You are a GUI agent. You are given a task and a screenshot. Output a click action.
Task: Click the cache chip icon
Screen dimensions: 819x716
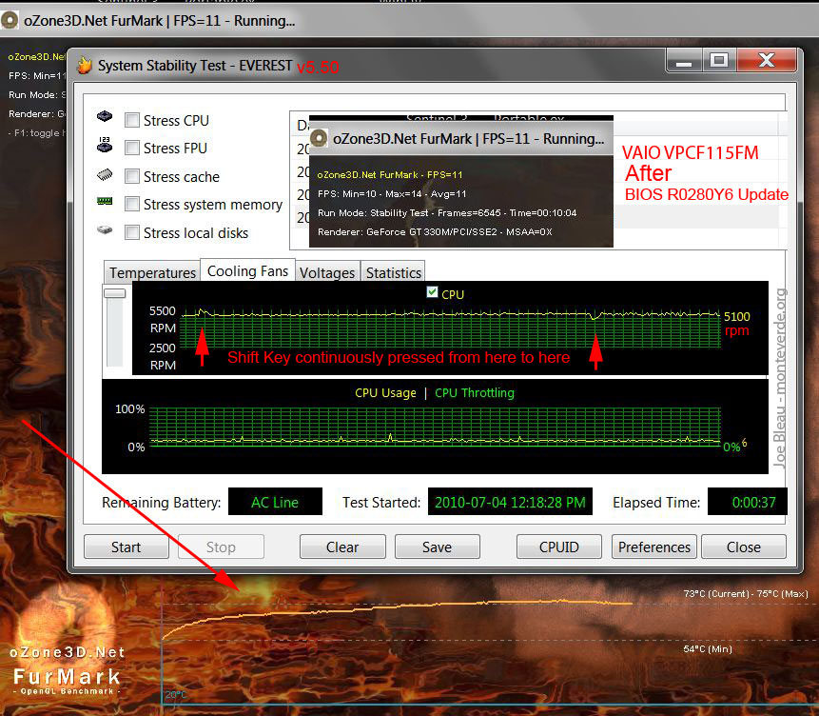point(105,174)
